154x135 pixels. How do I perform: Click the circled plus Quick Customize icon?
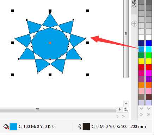(x=134, y=24)
